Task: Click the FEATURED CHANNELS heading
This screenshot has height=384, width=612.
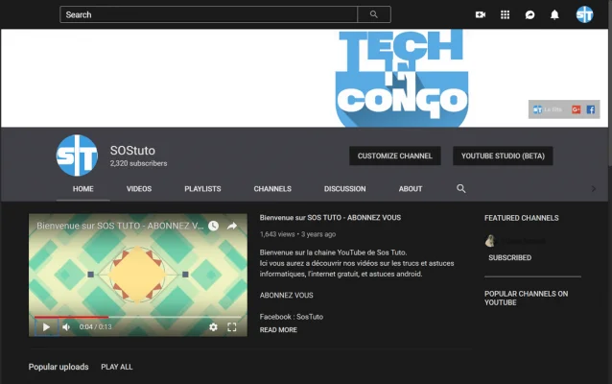Action: (x=522, y=218)
